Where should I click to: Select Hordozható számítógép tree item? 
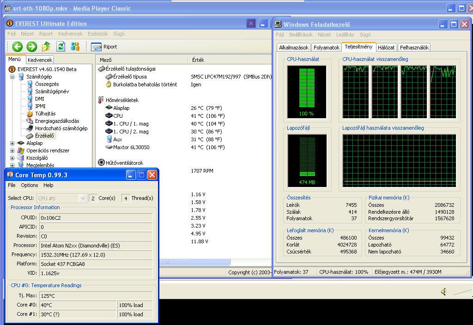(61, 128)
